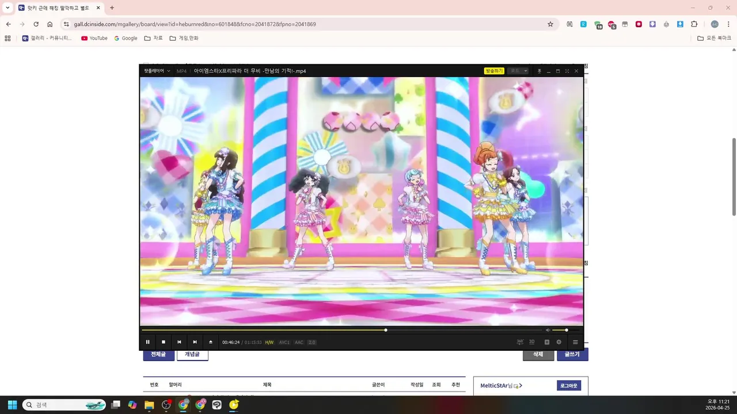
Task: Open the 팟플레이어 main menu dropdown
Action: [157, 71]
